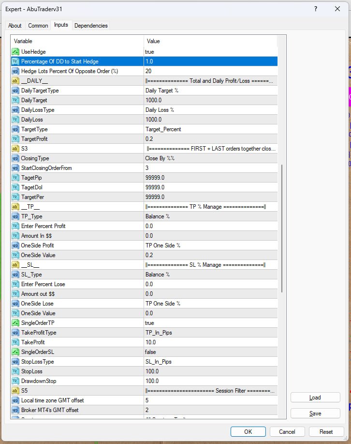Image resolution: width=351 pixels, height=444 pixels.
Task: Edit the StopLoss value 100.0
Action: point(211,371)
